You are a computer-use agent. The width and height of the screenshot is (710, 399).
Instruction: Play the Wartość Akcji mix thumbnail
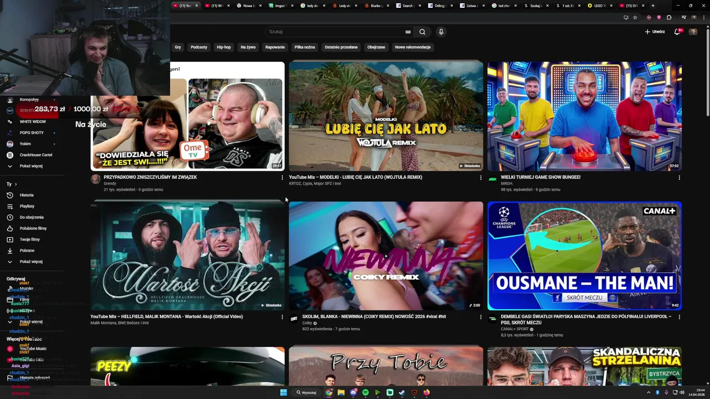click(187, 255)
